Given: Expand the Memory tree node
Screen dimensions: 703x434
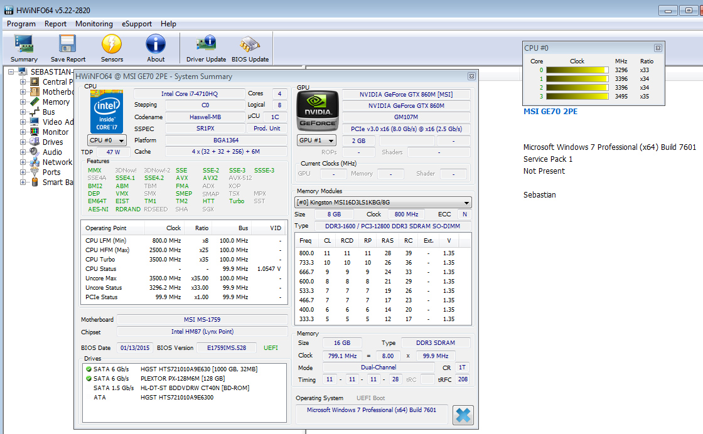Looking at the screenshot, I should pos(23,102).
